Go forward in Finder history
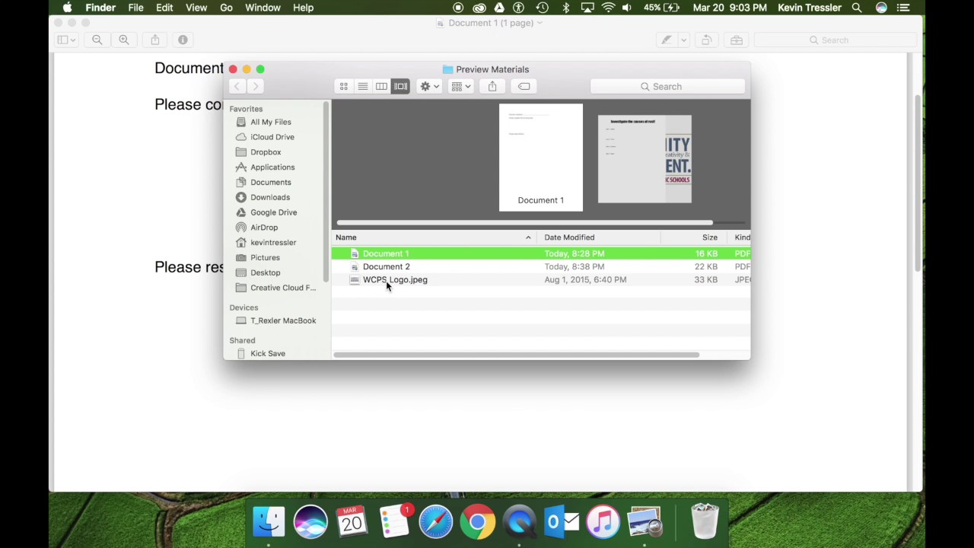This screenshot has height=548, width=974. tap(256, 86)
